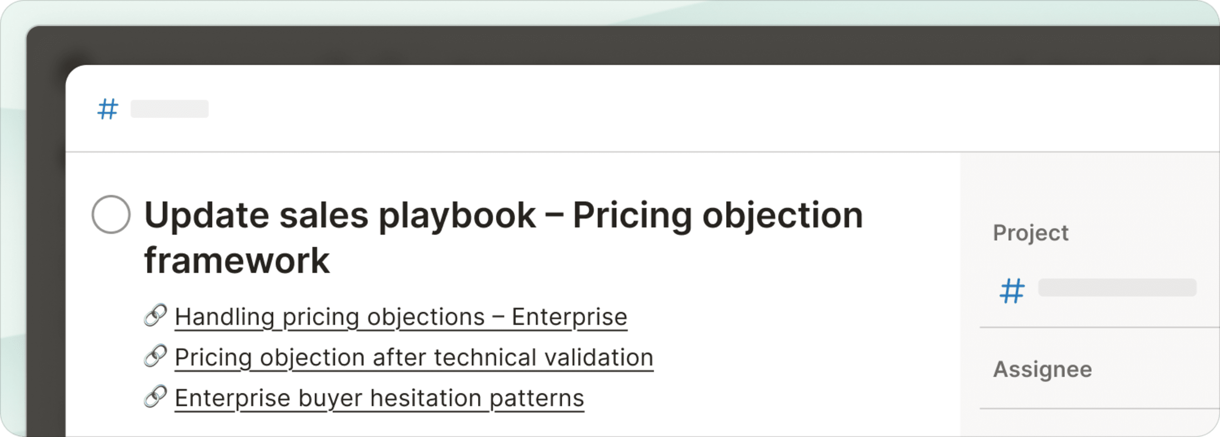Open the Handling pricing objections – Enterprise link
Viewport: 1220px width, 437px height.
[x=401, y=317]
